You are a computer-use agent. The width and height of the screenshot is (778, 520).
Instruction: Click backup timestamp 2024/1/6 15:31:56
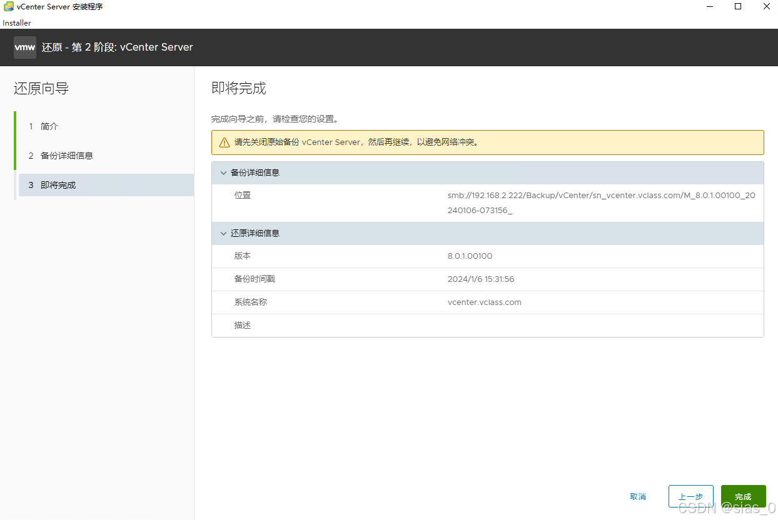pos(481,279)
